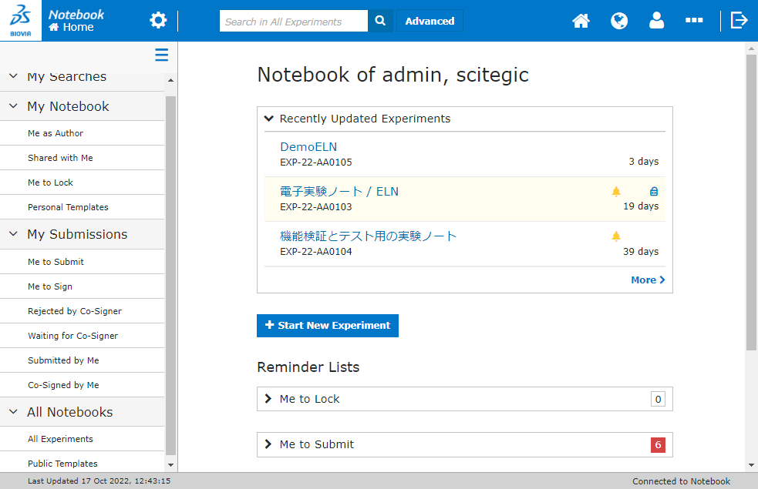Viewport: 758px width, 489px height.
Task: Click the 39 days label
Action: coord(641,252)
